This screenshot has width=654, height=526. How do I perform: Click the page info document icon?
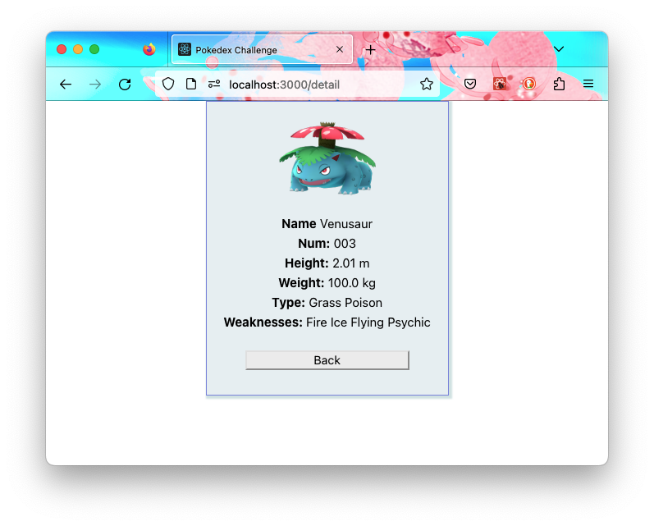click(x=191, y=85)
